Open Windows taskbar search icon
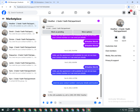The image size is (140, 112). coord(8,110)
